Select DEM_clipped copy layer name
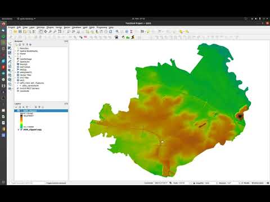The height and width of the screenshot is (202, 270). tap(33, 130)
